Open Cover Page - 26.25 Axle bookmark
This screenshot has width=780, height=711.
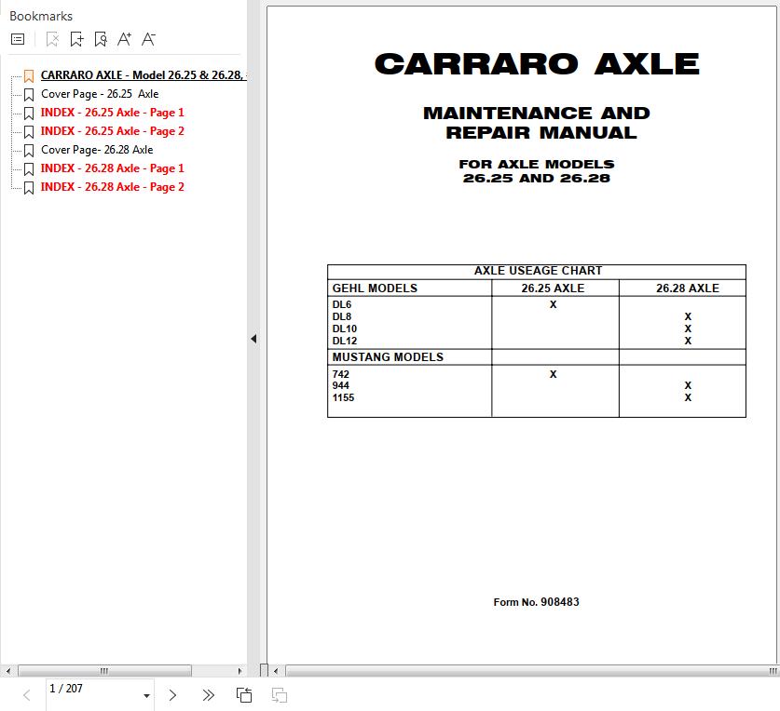[100, 94]
